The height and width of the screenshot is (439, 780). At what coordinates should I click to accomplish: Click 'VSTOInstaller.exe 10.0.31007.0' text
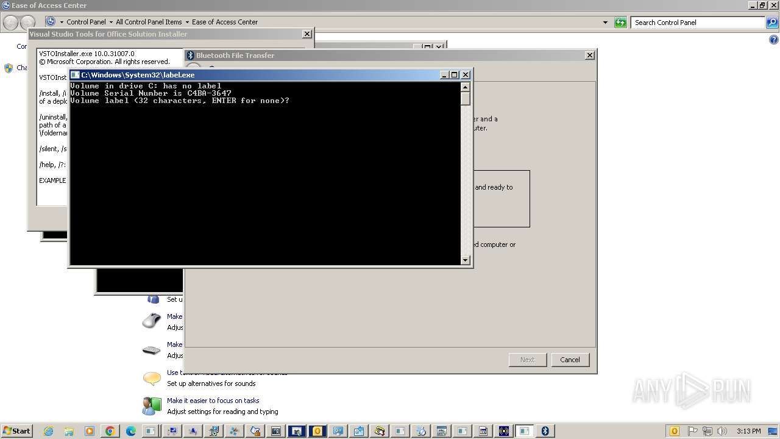[x=87, y=54]
